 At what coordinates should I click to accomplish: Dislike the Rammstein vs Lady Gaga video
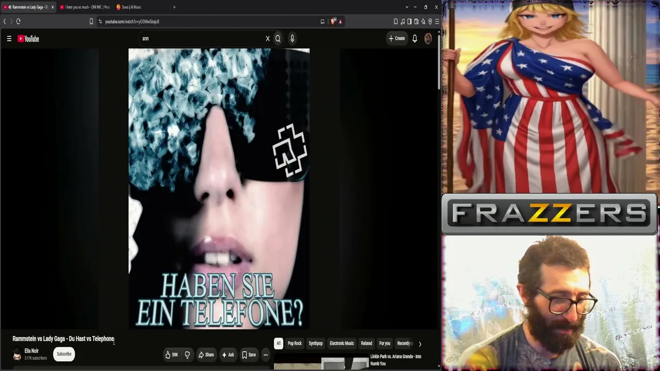(187, 355)
